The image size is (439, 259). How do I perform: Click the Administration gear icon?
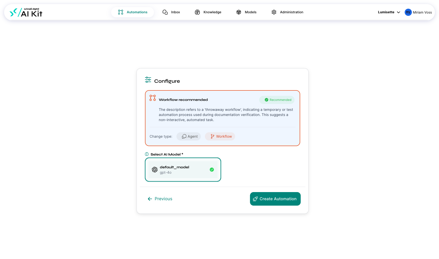click(274, 12)
